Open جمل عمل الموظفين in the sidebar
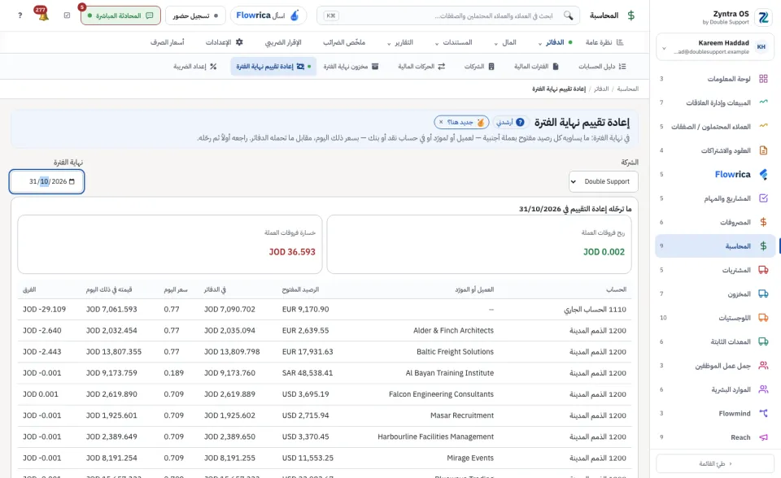The height and width of the screenshot is (478, 781). (715, 366)
